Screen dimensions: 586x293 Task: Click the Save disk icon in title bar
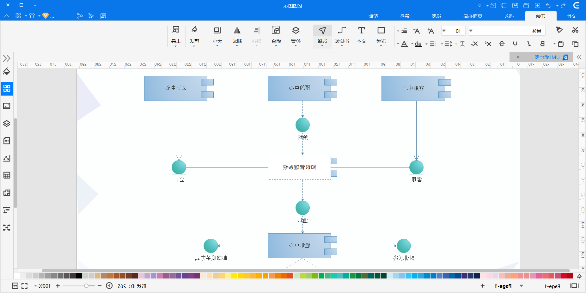tap(515, 5)
